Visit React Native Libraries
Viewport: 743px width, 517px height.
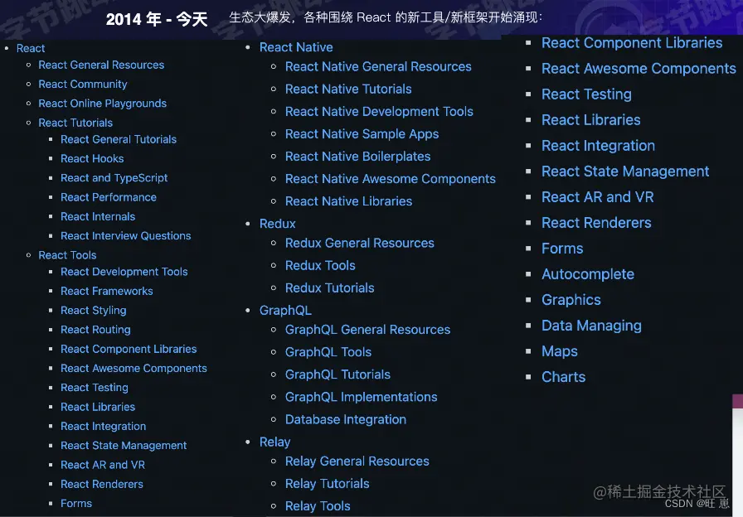pos(349,201)
